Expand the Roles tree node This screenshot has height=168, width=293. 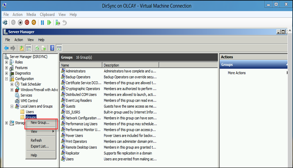point(7,62)
